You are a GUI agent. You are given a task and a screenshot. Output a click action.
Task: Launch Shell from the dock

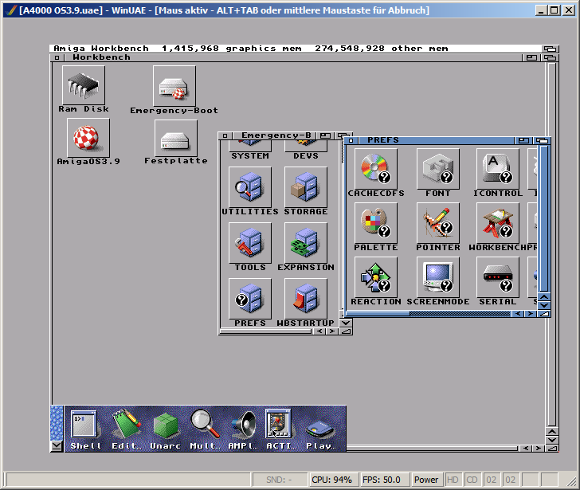[x=84, y=428]
